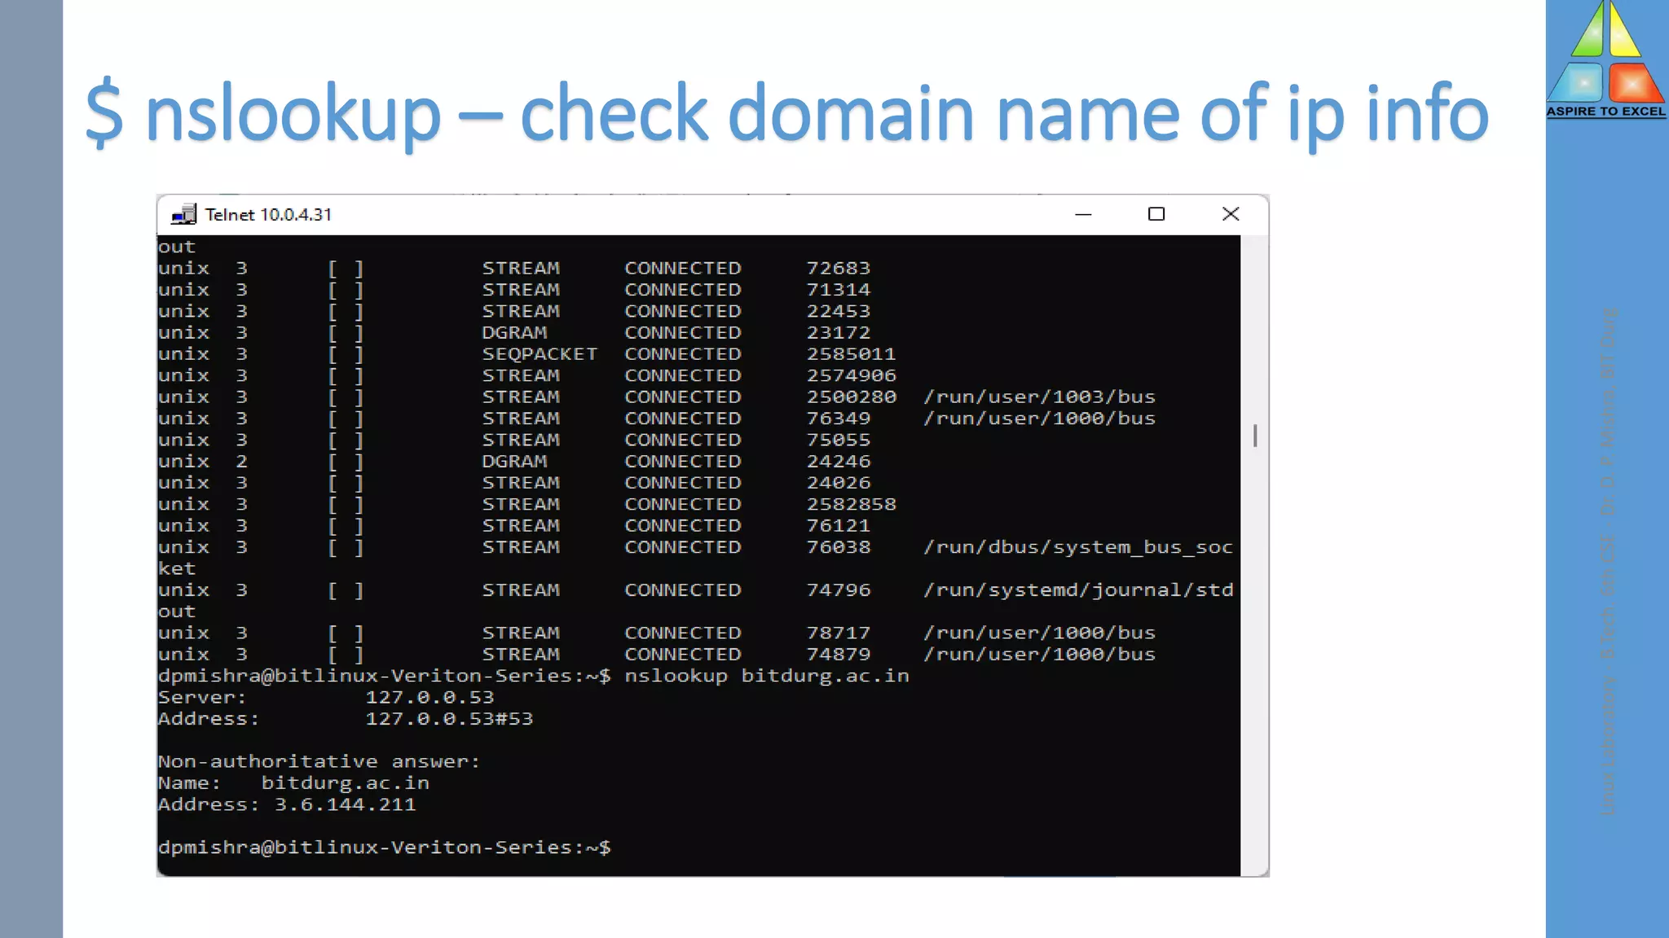Maximize the Telnet 10.0.4.31 window
Screen dimensions: 1669x938
(x=1156, y=214)
